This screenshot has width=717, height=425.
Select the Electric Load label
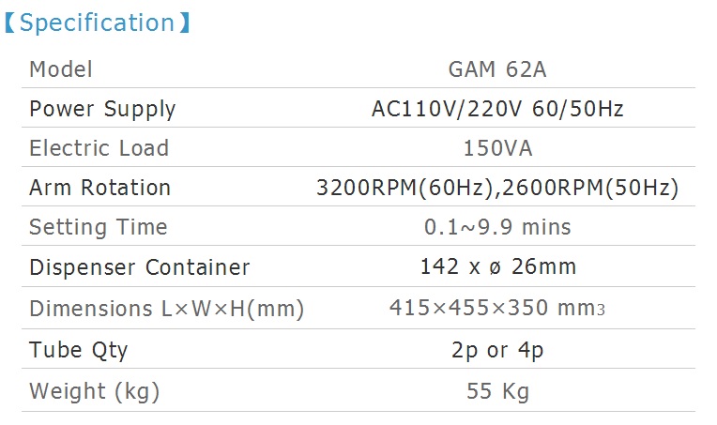[x=99, y=148]
